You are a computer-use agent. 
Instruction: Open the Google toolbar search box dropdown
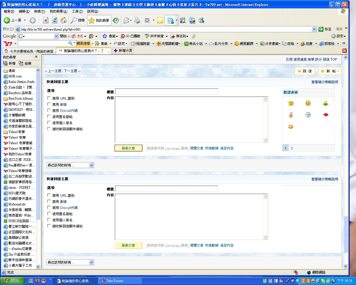[56, 36]
